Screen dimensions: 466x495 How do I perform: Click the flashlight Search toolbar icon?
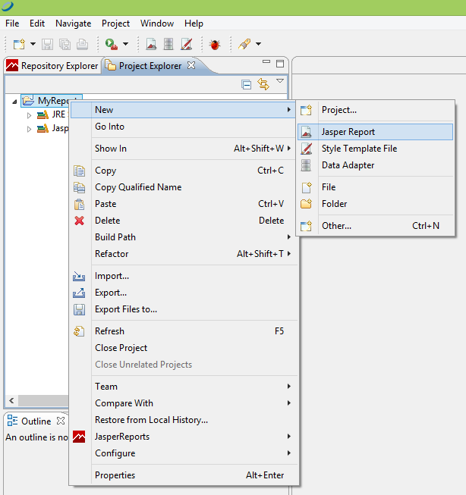pos(244,44)
